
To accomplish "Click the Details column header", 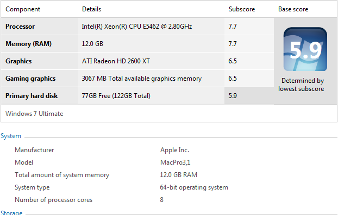I will (x=91, y=9).
